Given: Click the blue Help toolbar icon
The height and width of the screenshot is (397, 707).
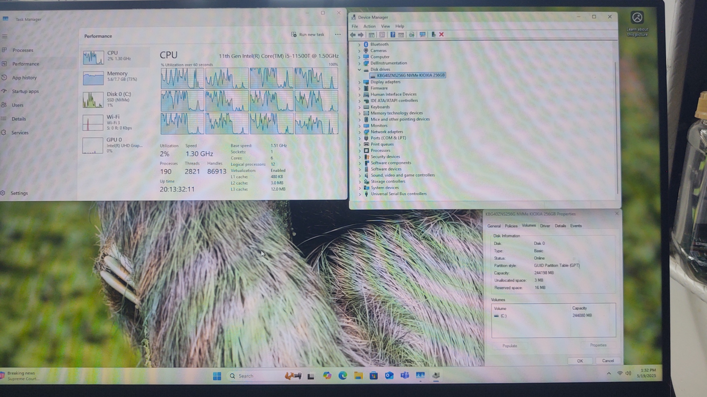Looking at the screenshot, I should (393, 35).
